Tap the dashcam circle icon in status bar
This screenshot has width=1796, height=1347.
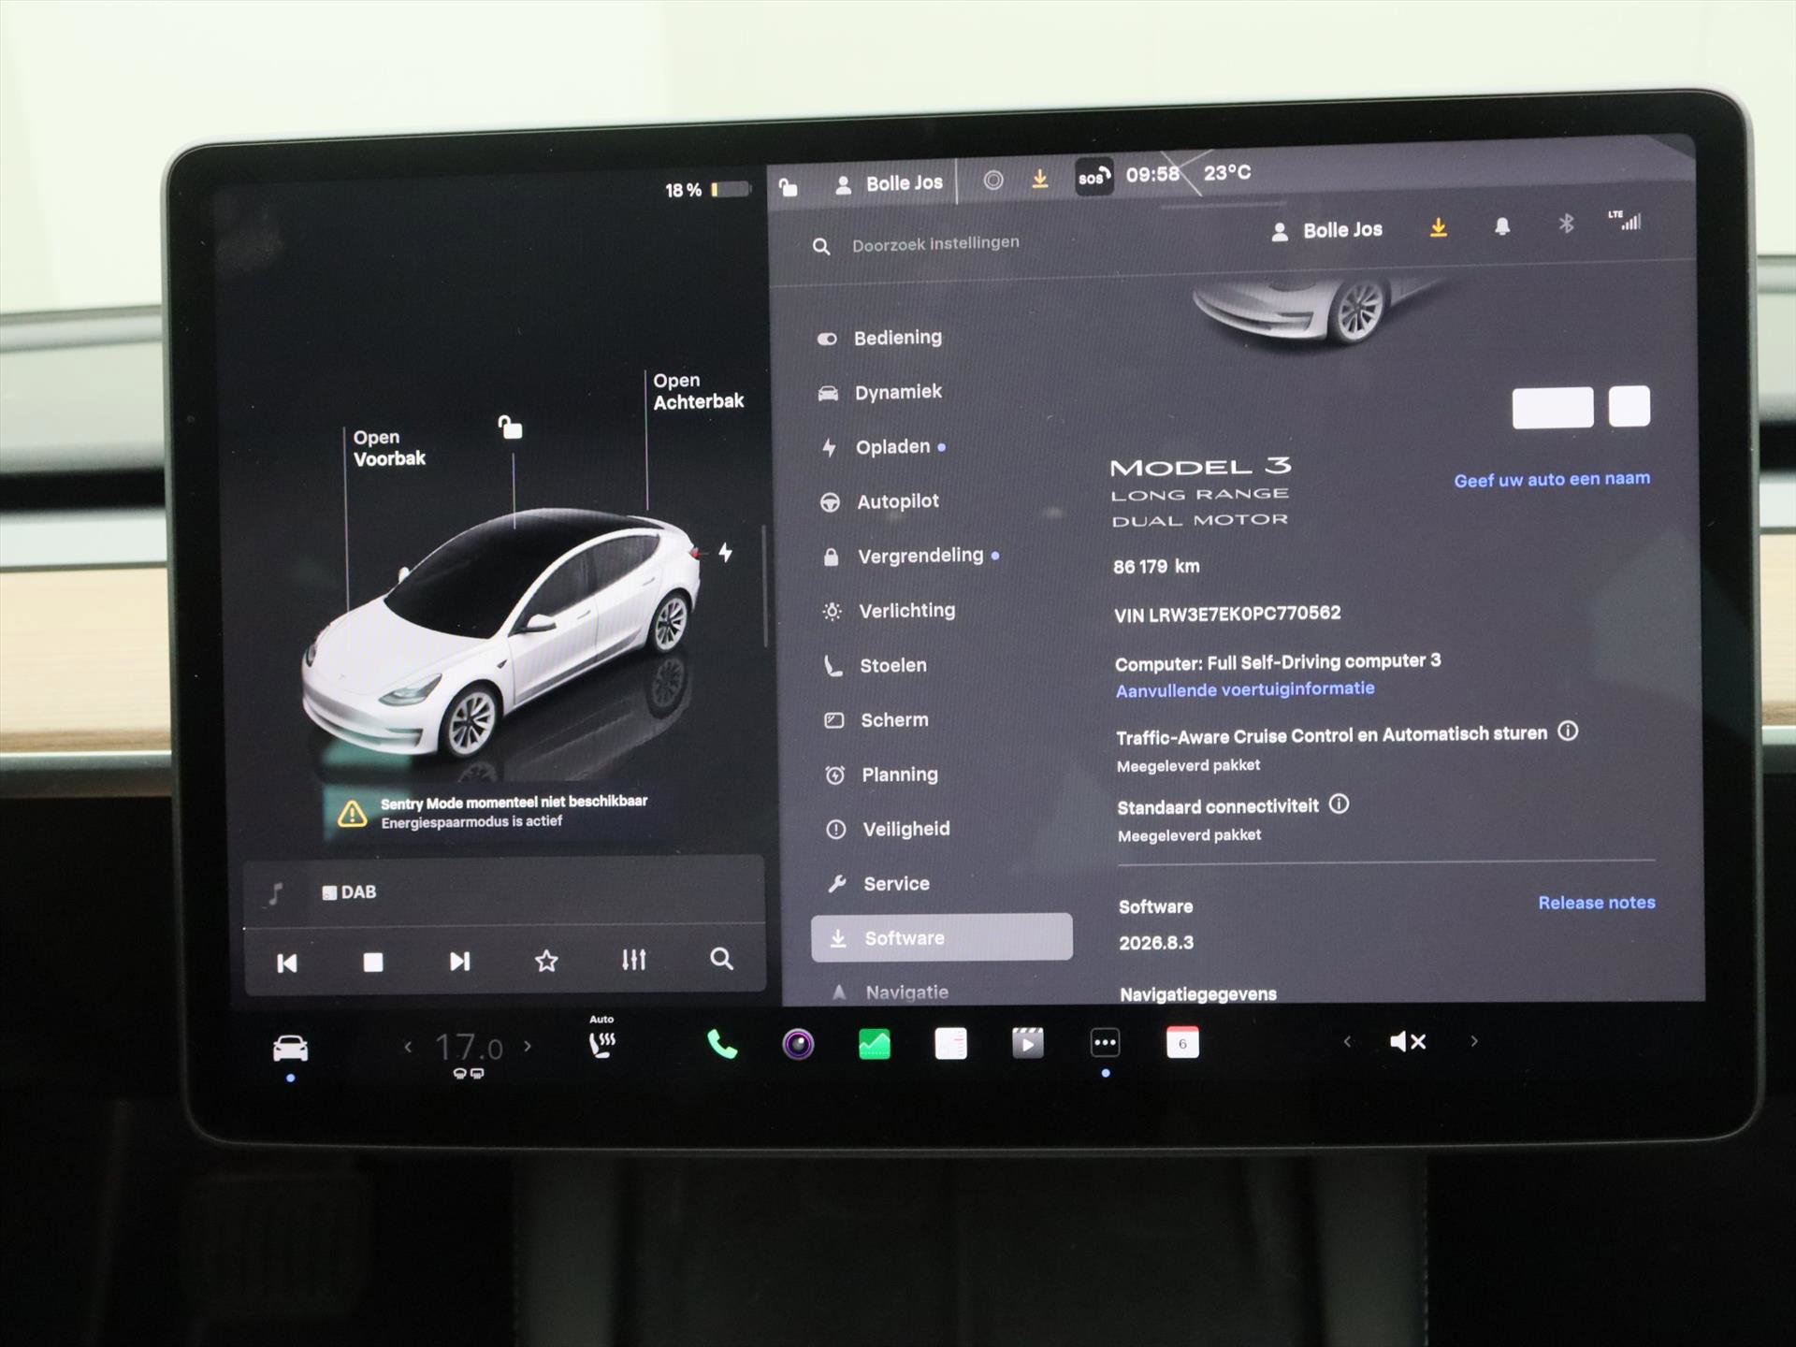pos(993,181)
